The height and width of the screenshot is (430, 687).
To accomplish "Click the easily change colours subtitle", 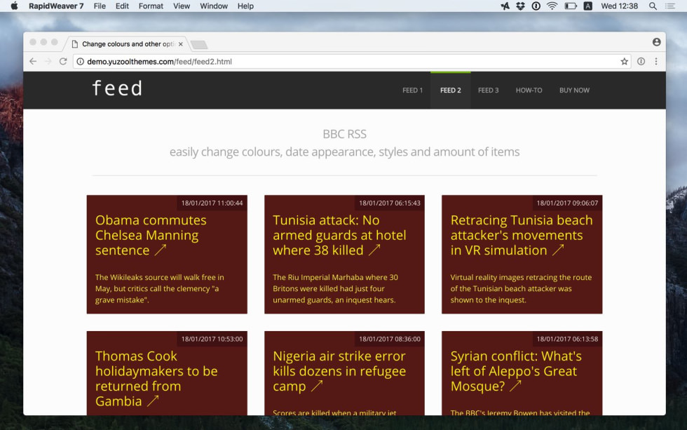I will [x=344, y=152].
